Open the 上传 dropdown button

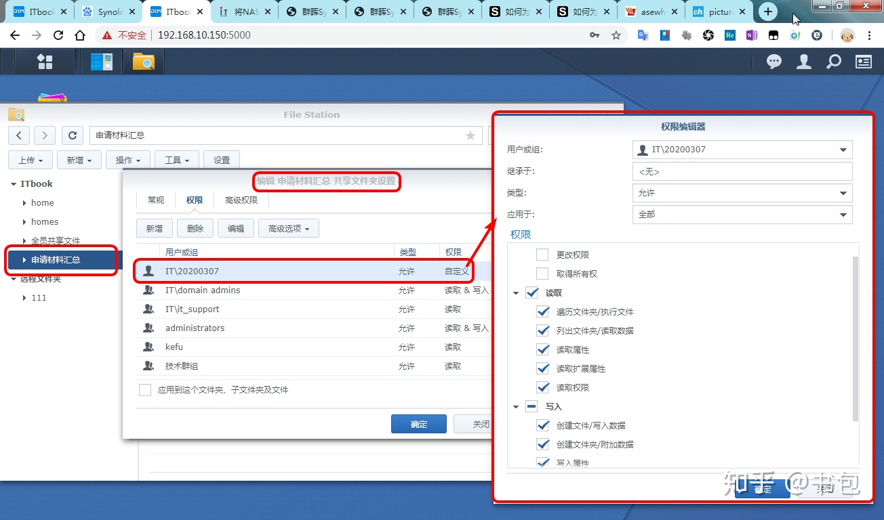coord(31,160)
